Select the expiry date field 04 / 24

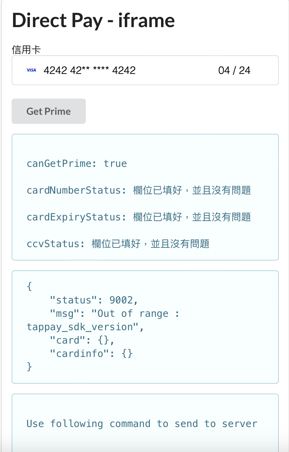[x=234, y=70]
